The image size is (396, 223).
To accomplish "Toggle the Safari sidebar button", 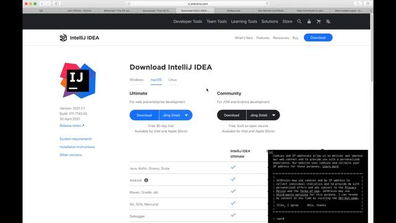I will [57, 4].
